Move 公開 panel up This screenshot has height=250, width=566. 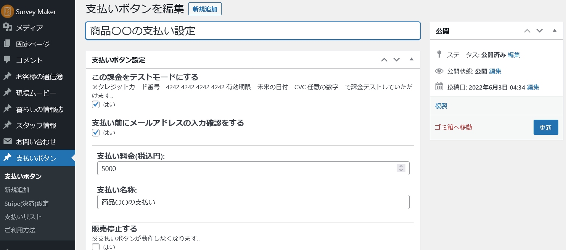pyautogui.click(x=527, y=31)
